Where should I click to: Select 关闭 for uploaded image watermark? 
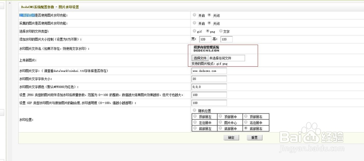209,15
